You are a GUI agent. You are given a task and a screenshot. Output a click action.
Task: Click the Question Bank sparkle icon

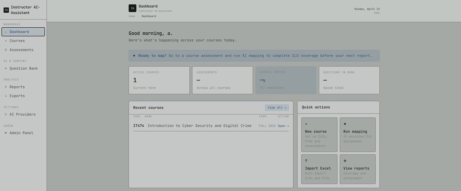6,69
